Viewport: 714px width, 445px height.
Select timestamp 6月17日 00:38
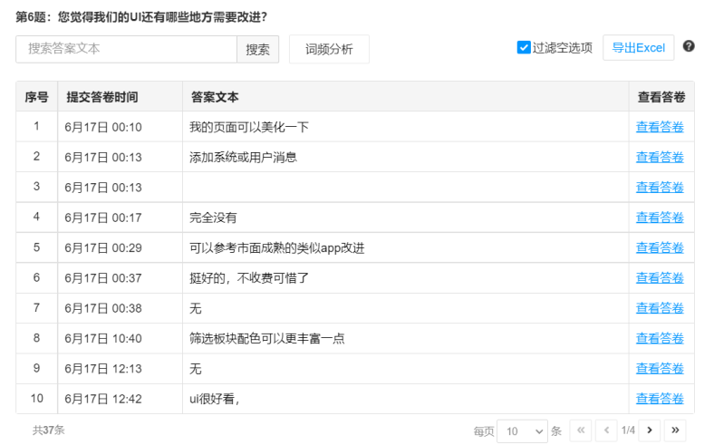103,308
